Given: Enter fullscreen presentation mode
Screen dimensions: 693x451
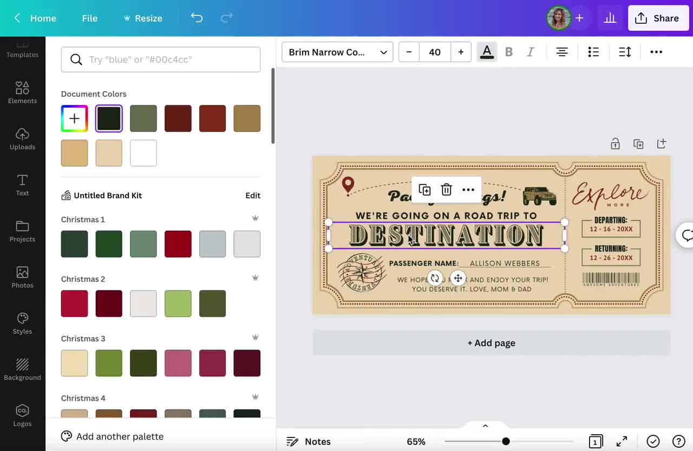Looking at the screenshot, I should click(x=622, y=441).
